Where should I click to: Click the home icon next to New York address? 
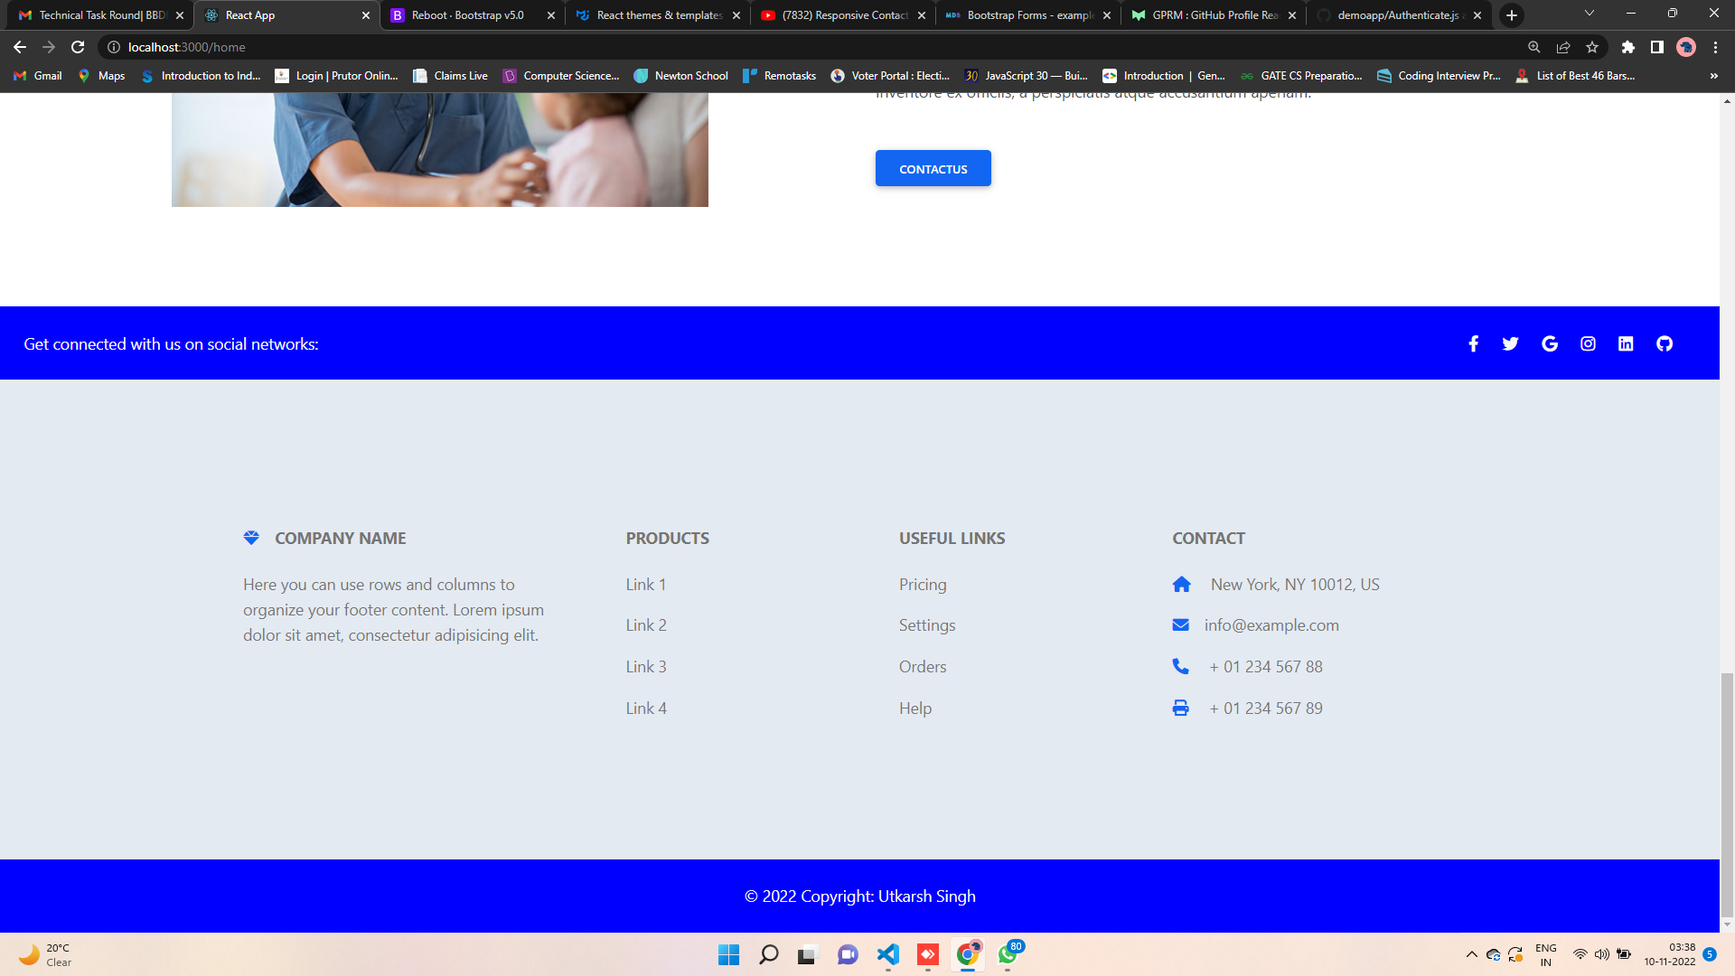(x=1182, y=585)
